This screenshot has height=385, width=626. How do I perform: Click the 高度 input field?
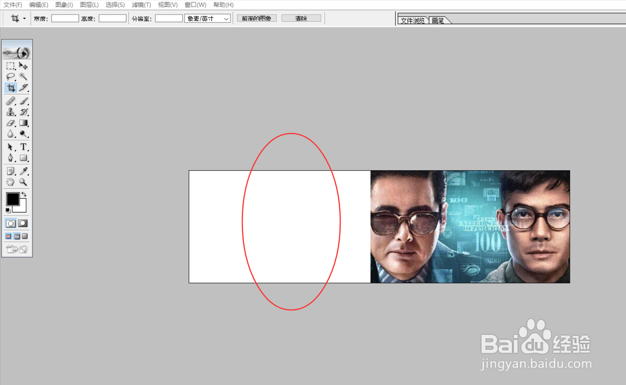[113, 19]
